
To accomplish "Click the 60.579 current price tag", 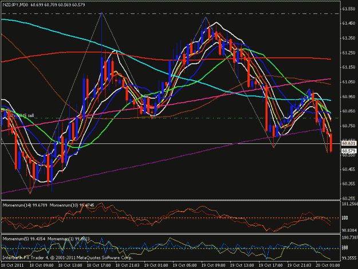I will 349,151.
